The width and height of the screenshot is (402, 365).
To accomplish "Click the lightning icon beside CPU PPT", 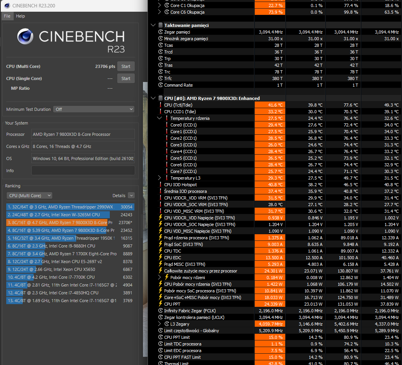I will (x=160, y=304).
